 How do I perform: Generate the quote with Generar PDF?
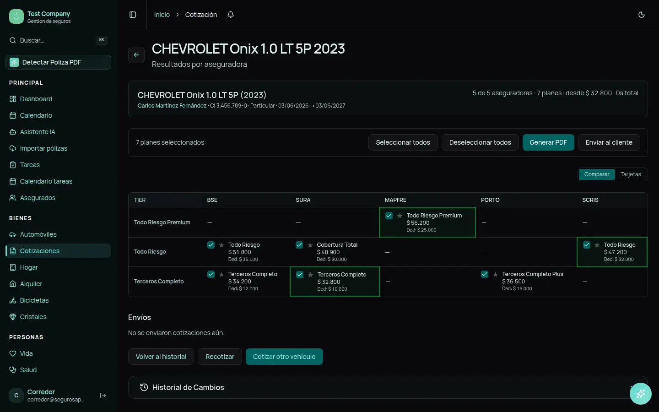(x=548, y=142)
